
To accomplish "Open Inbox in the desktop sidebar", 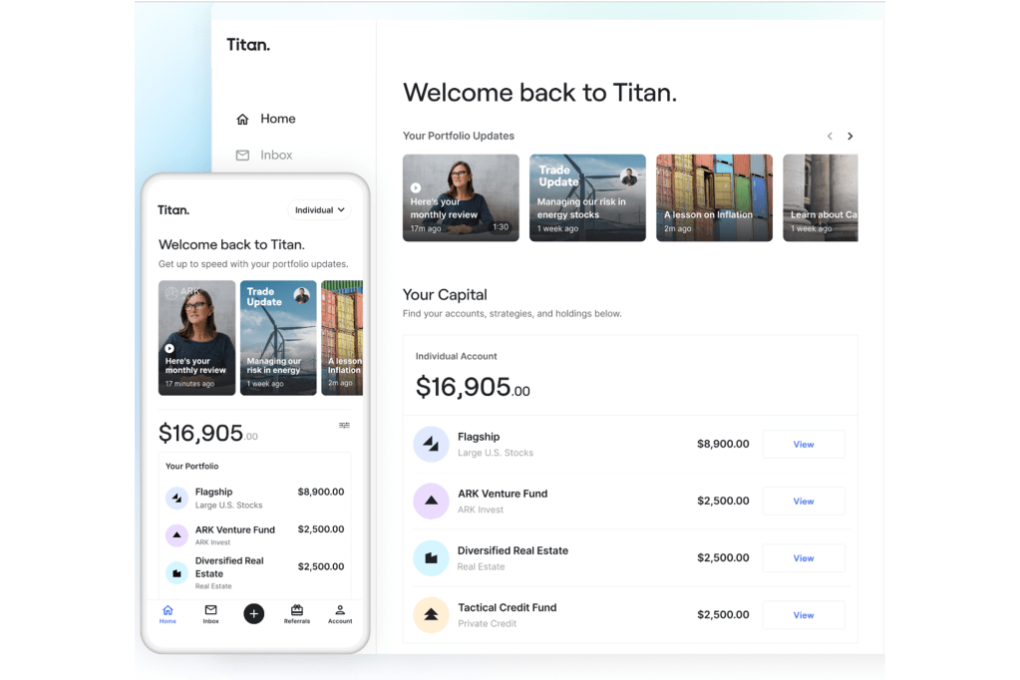I will 264,156.
